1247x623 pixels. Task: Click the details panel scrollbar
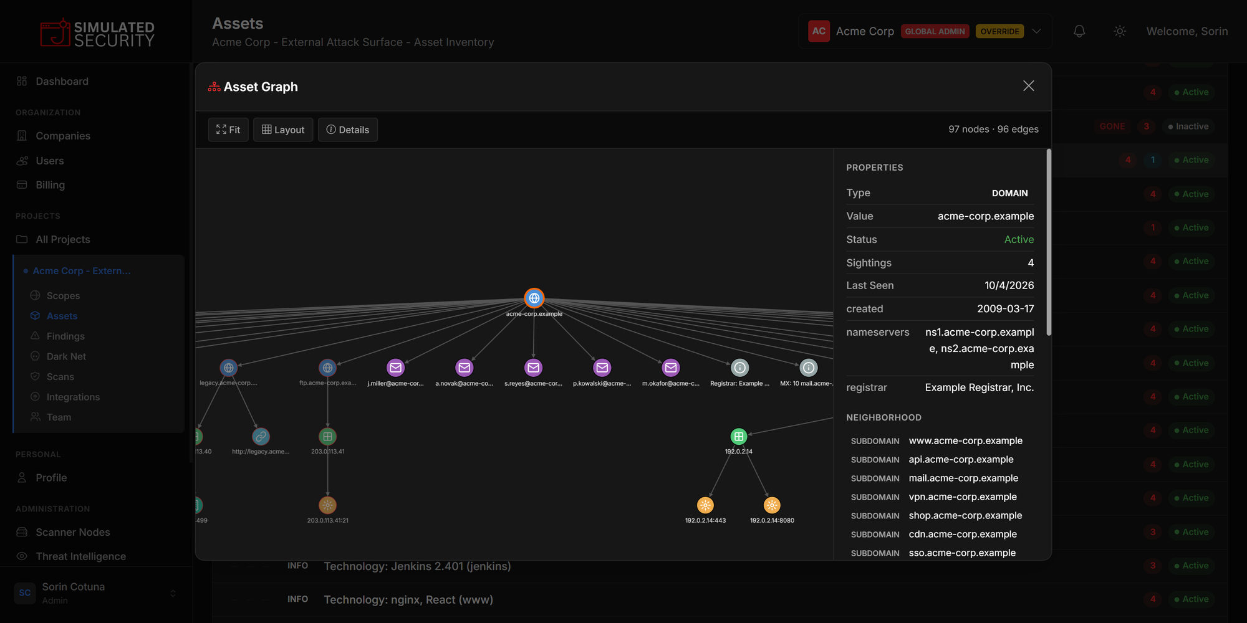1049,242
